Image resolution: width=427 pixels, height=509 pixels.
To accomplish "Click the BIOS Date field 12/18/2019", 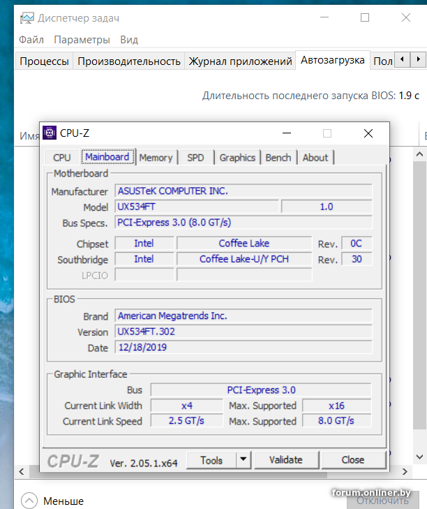I will 244,347.
